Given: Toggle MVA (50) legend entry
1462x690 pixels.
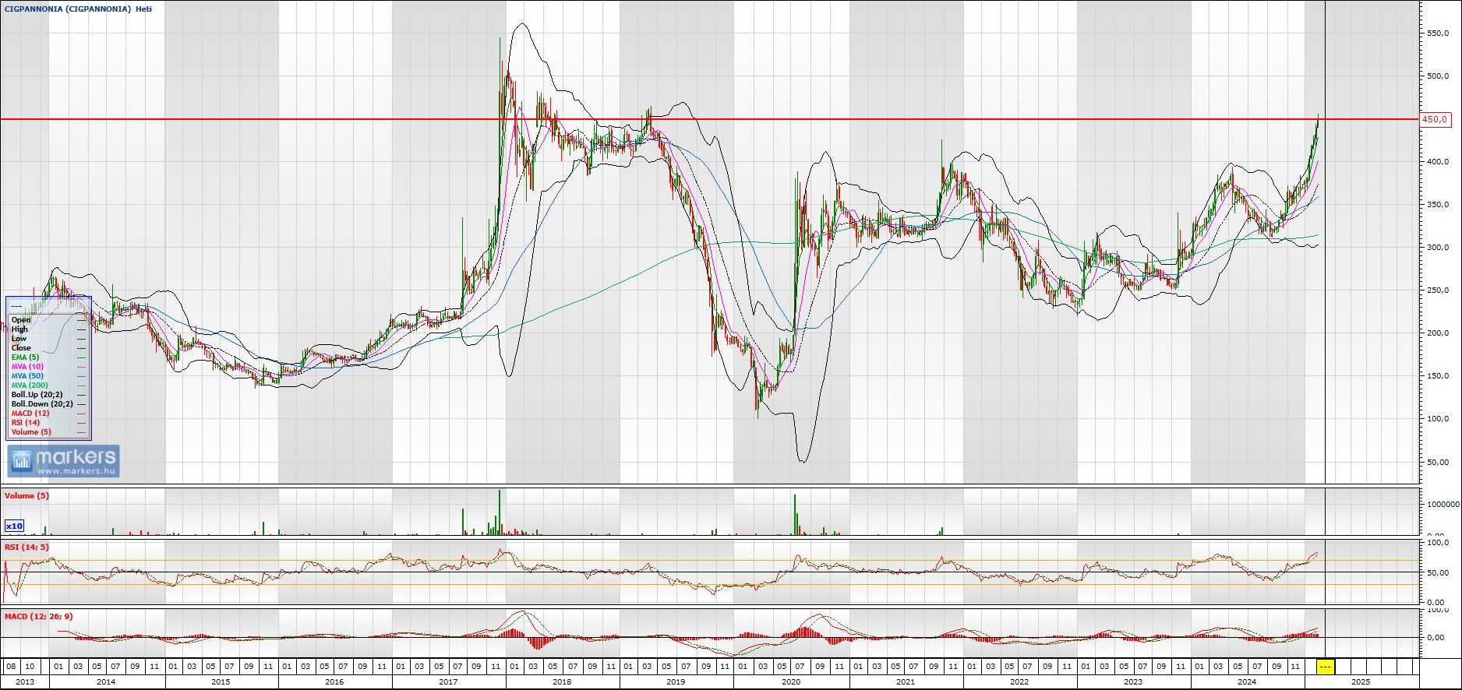Looking at the screenshot, I should click(27, 376).
